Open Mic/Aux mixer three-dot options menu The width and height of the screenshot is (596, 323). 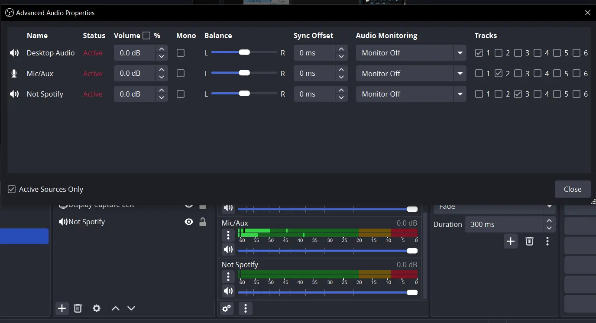228,235
